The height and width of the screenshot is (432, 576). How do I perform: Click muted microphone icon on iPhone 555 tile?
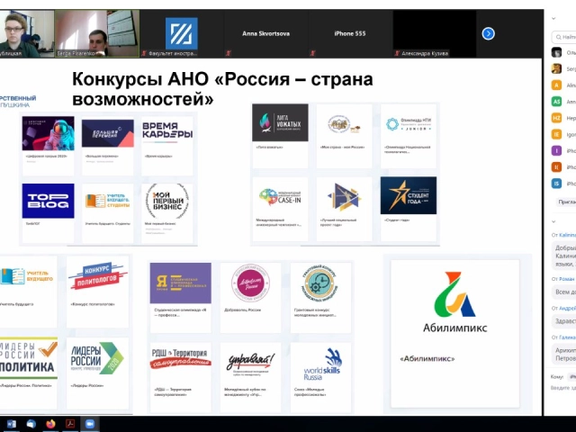(312, 53)
